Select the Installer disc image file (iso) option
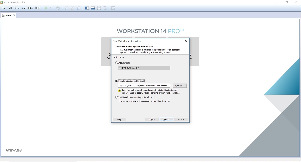Viewport: 301px width, 162px height. (x=116, y=81)
